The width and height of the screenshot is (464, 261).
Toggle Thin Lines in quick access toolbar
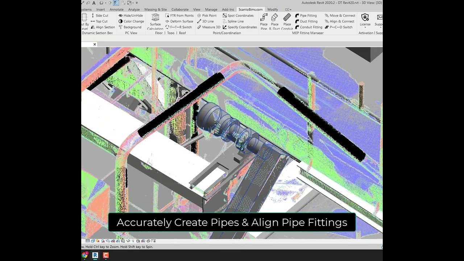(116, 3)
